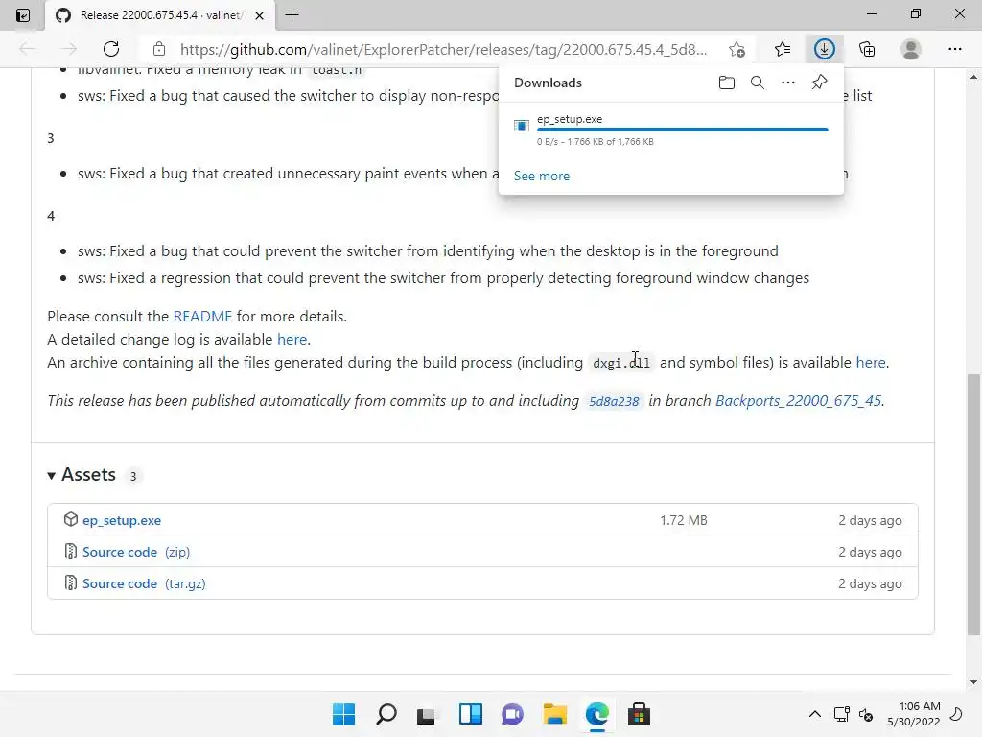
Task: Open the profile account icon
Action: 911,49
